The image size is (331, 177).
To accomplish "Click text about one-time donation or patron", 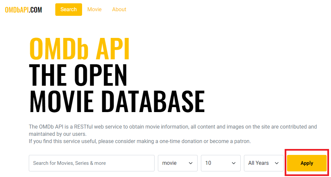I will point(140,141).
